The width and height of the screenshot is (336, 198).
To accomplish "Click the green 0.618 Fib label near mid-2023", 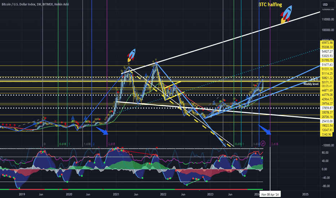I will 238,144.
